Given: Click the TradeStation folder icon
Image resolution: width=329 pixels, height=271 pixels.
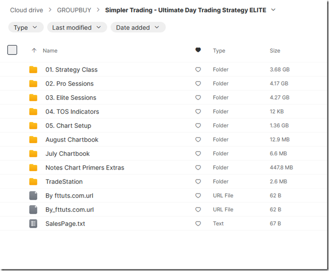Looking at the screenshot, I should point(33,181).
